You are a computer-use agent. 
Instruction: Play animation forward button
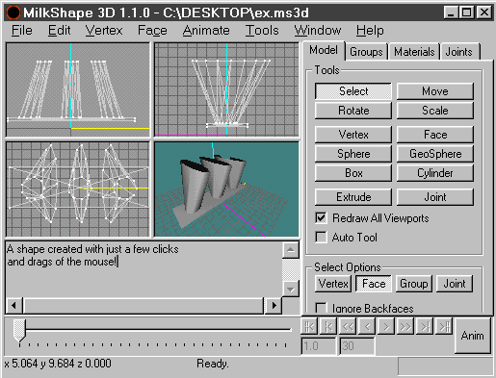click(405, 327)
